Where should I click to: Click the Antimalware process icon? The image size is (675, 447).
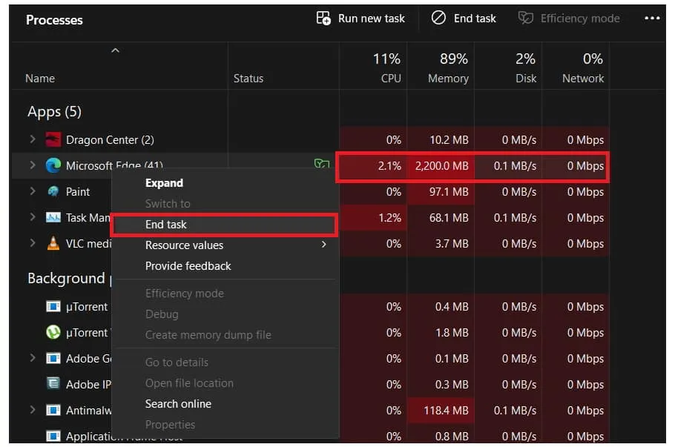tap(53, 410)
